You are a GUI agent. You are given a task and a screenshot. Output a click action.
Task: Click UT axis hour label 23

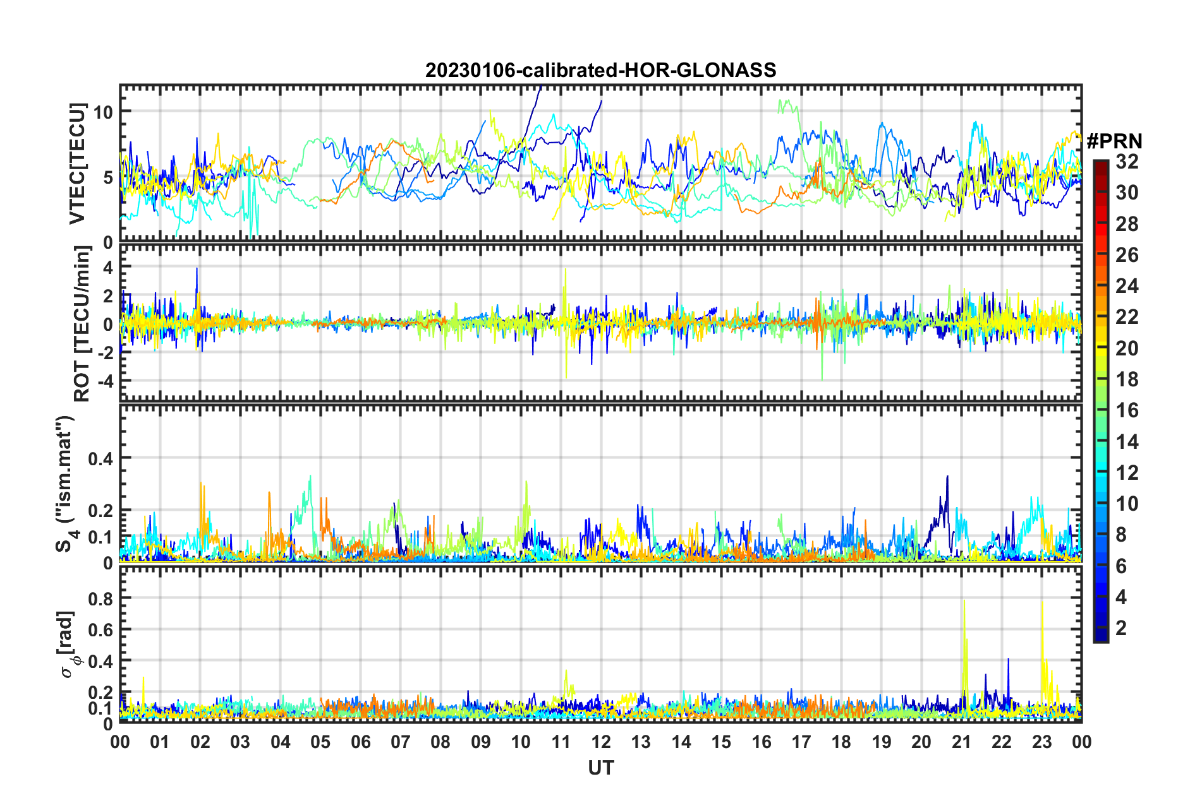coord(1042,742)
